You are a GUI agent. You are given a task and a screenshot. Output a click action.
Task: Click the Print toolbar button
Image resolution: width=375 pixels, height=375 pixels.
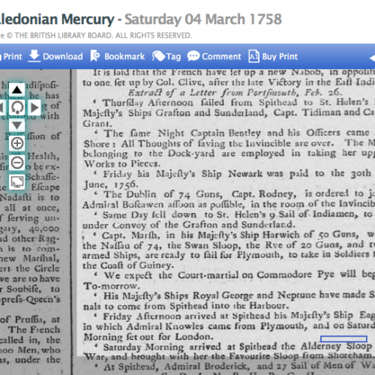point(11,56)
